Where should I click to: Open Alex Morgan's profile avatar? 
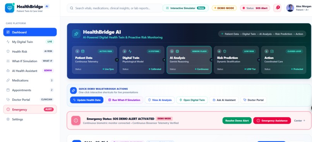point(290,8)
